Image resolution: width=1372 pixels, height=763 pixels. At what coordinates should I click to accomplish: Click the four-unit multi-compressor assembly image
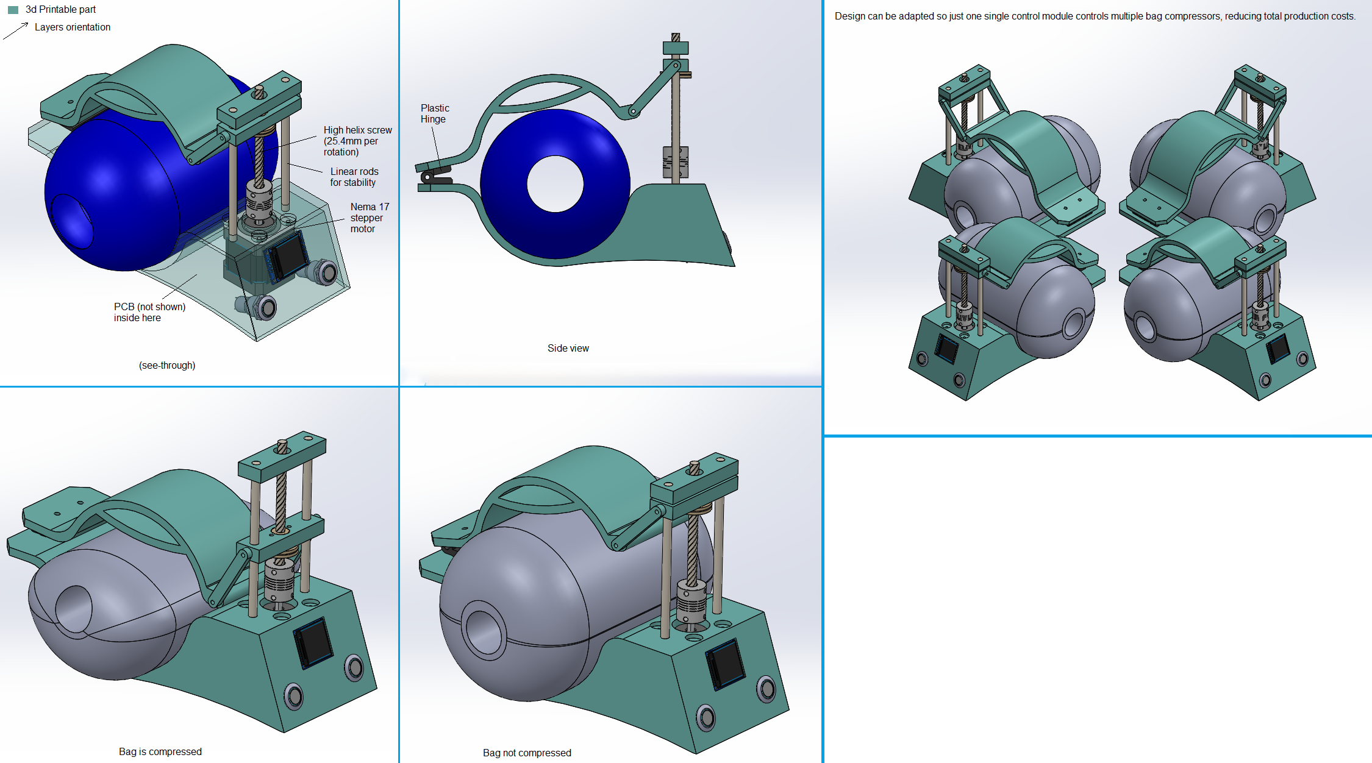tap(1112, 232)
